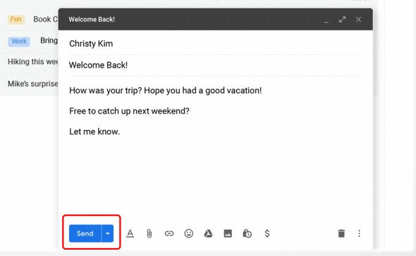The width and height of the screenshot is (416, 256).
Task: Open the Bring email row in inbox
Action: point(29,42)
